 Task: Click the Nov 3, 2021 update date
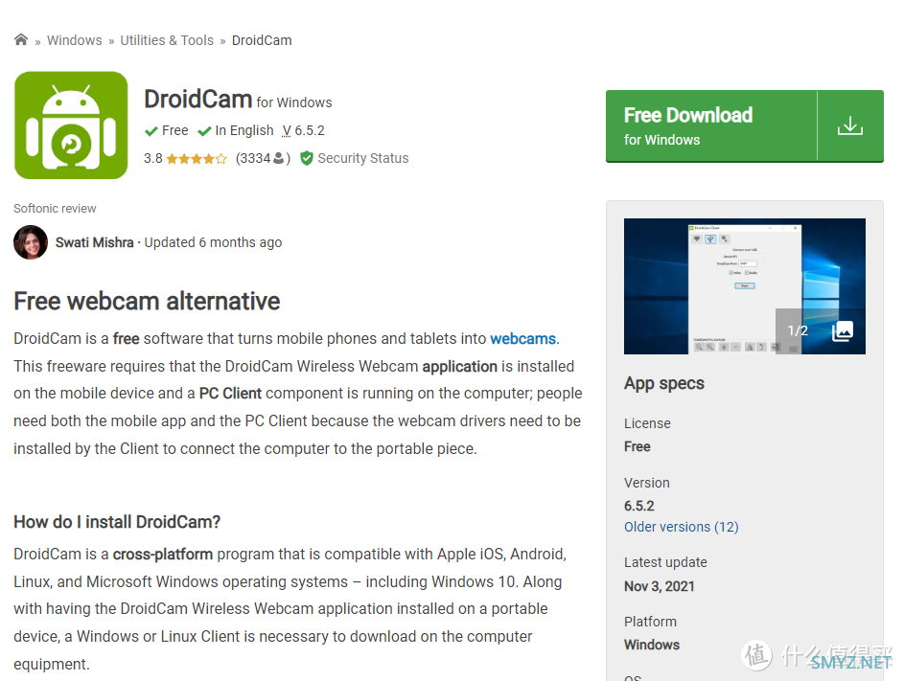659,586
